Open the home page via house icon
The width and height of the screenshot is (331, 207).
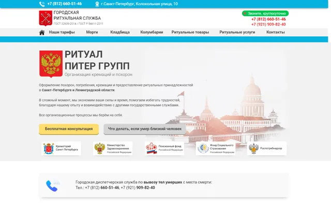[42, 32]
